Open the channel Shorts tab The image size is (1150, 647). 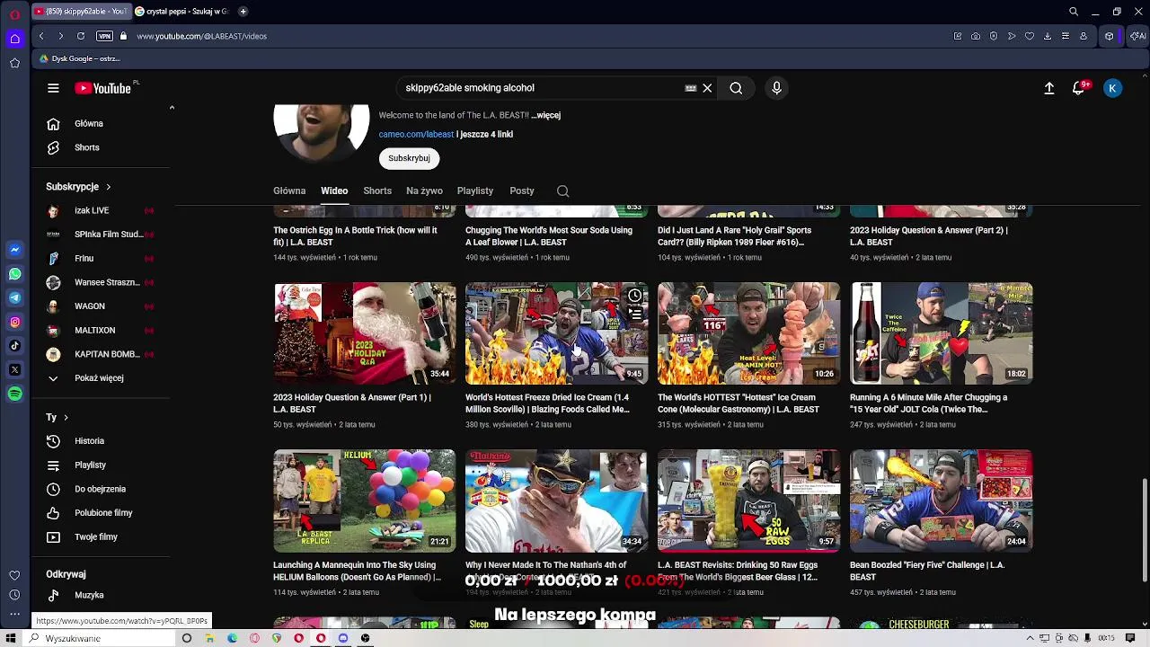377,191
